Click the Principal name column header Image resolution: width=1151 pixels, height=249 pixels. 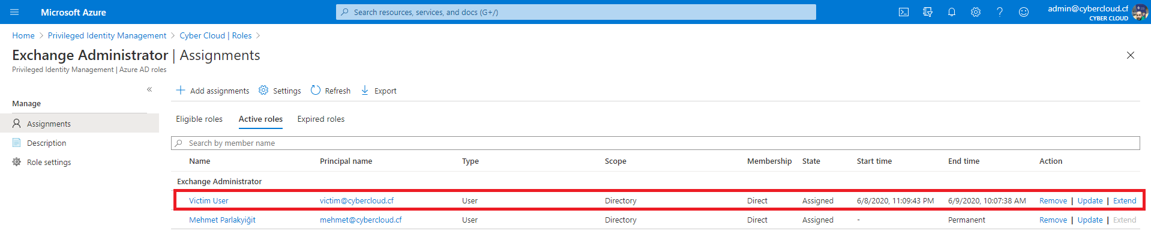(346, 161)
